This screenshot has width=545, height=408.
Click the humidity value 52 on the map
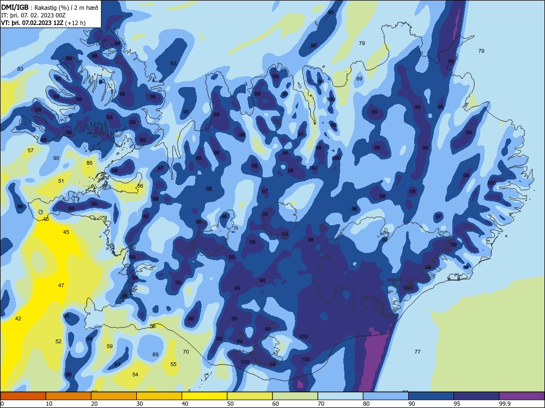click(58, 341)
